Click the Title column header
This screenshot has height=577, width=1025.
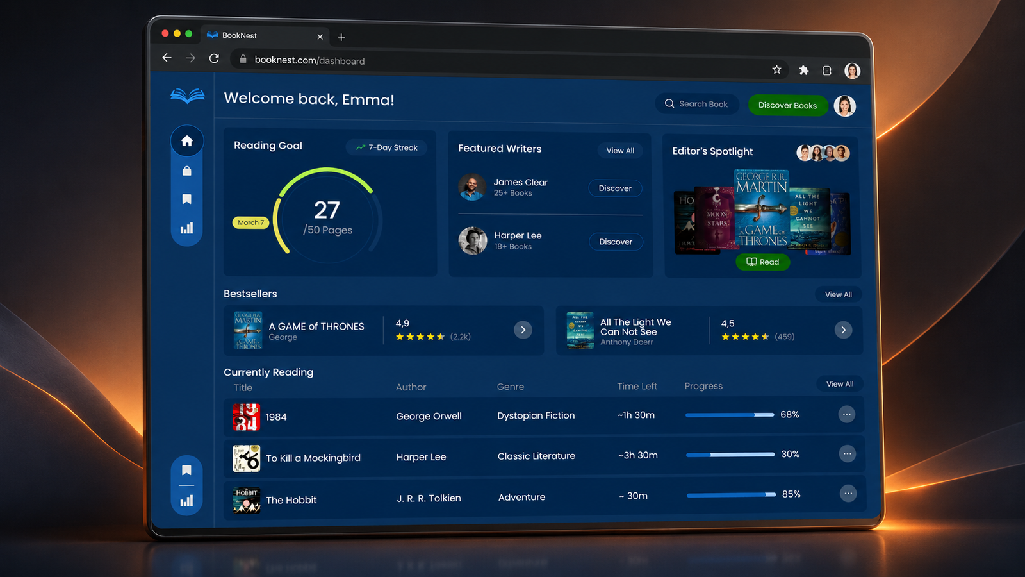pyautogui.click(x=243, y=388)
